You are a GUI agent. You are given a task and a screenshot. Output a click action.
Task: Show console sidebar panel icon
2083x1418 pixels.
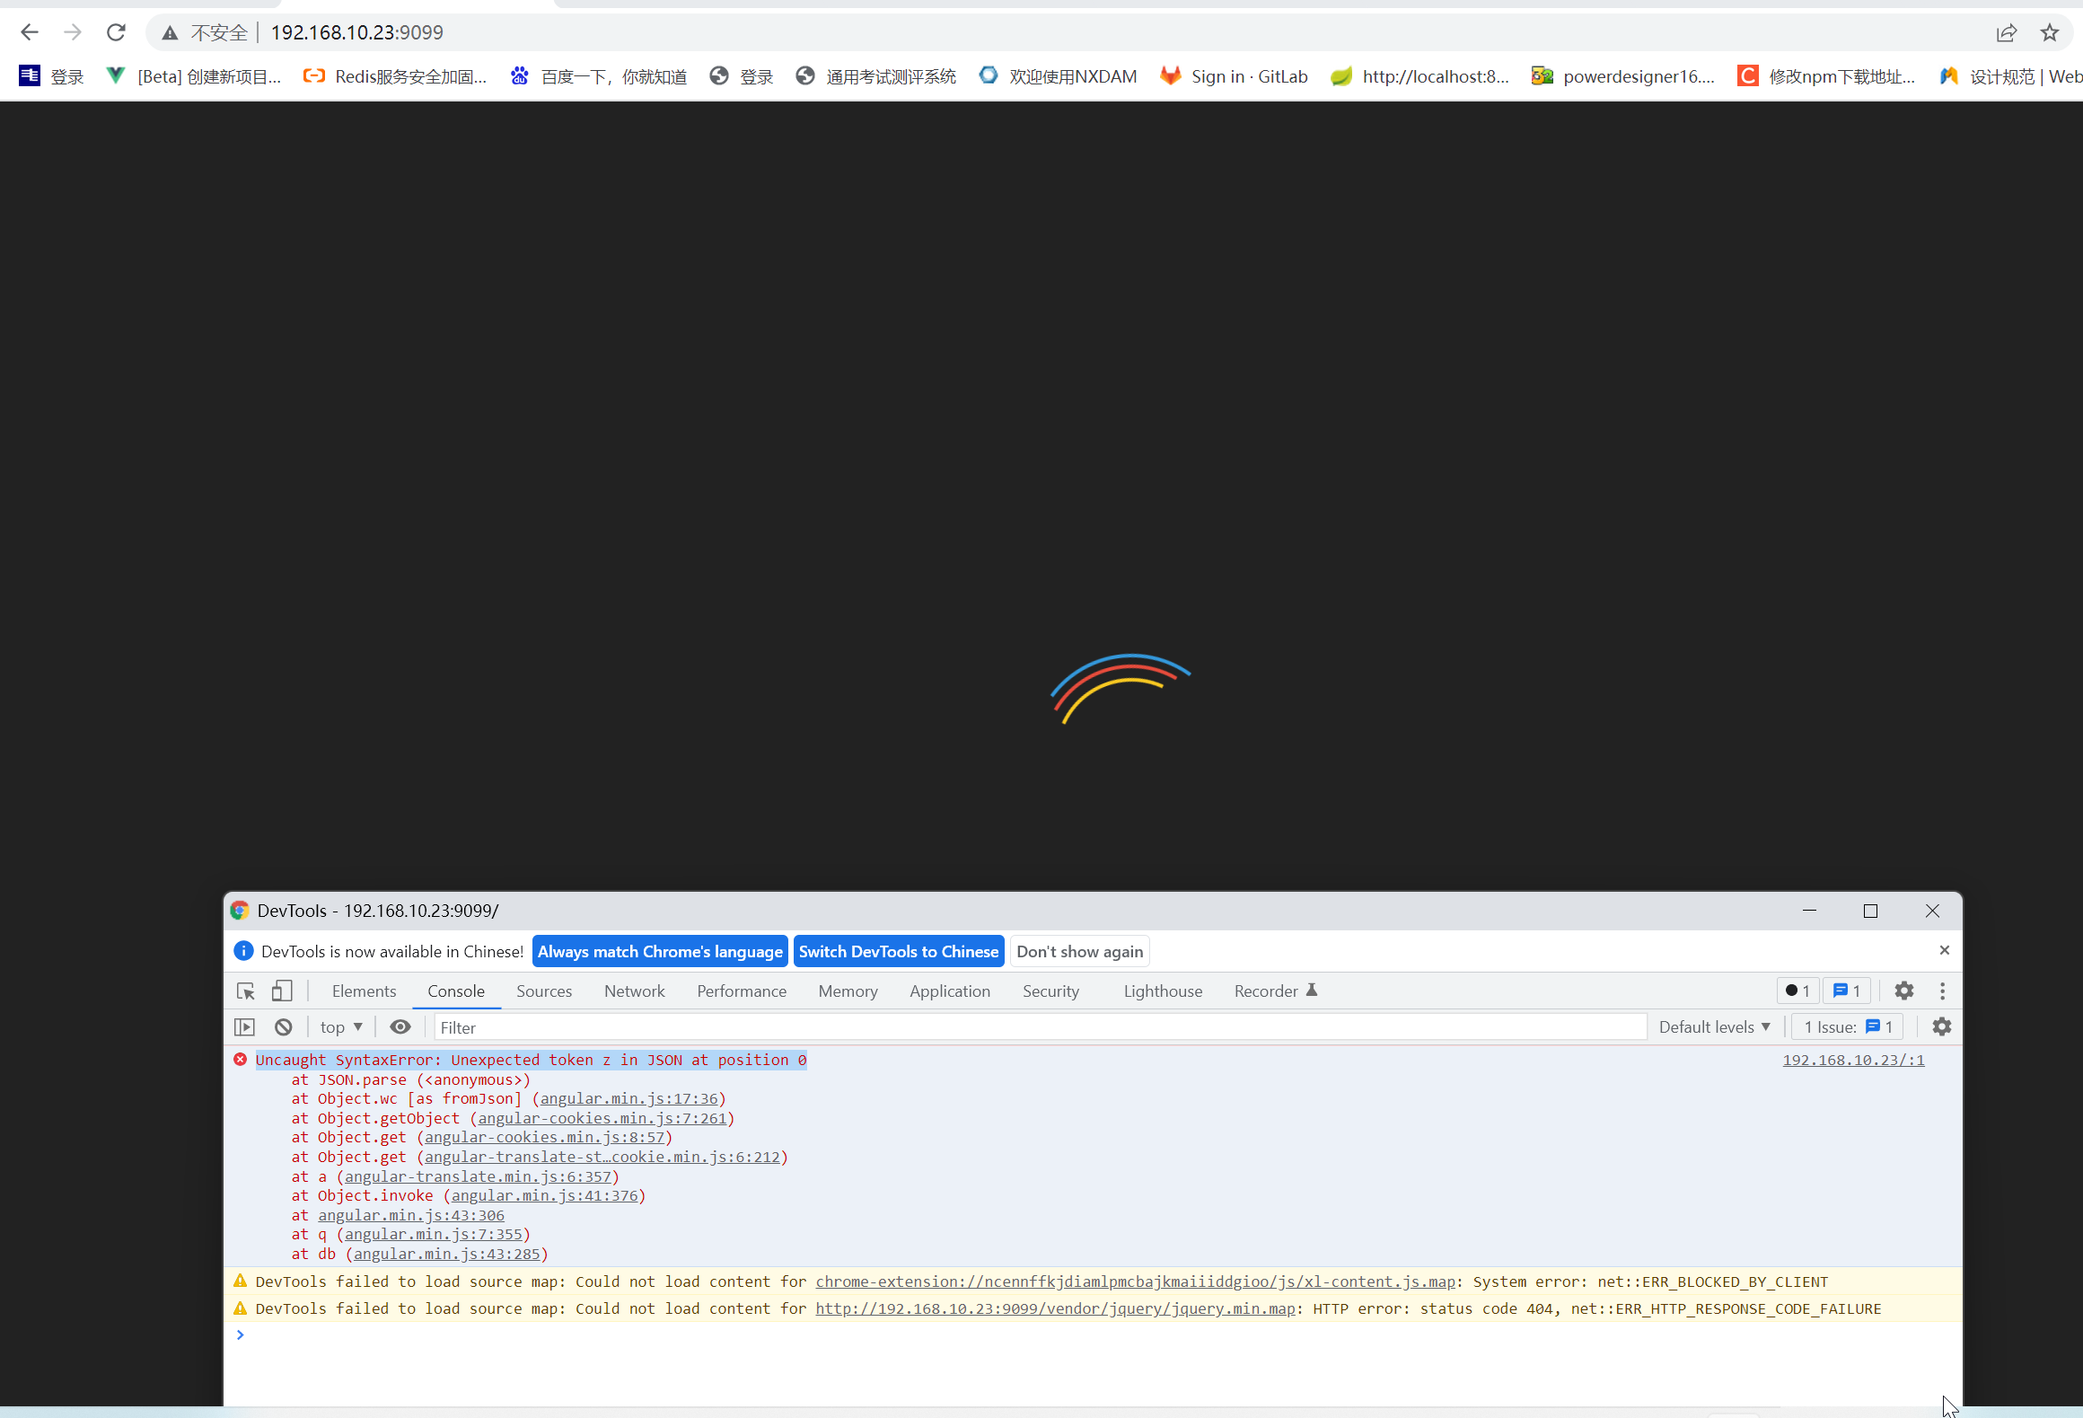(244, 1026)
